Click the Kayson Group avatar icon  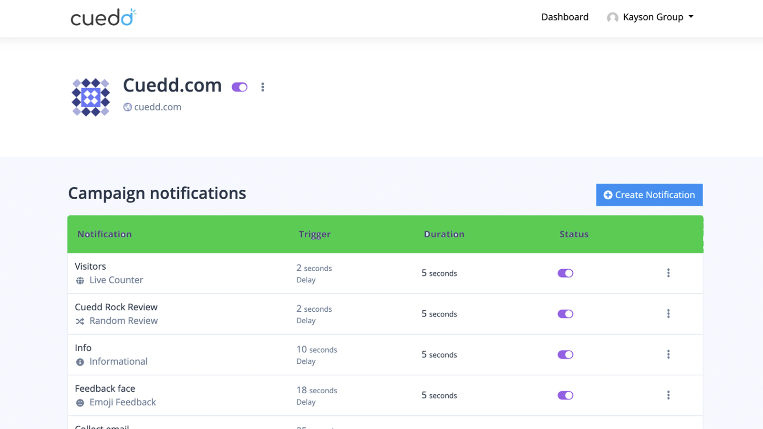coord(612,18)
